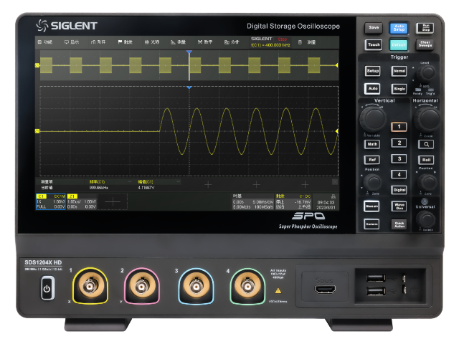Click the Cursors hardware button

(372, 224)
